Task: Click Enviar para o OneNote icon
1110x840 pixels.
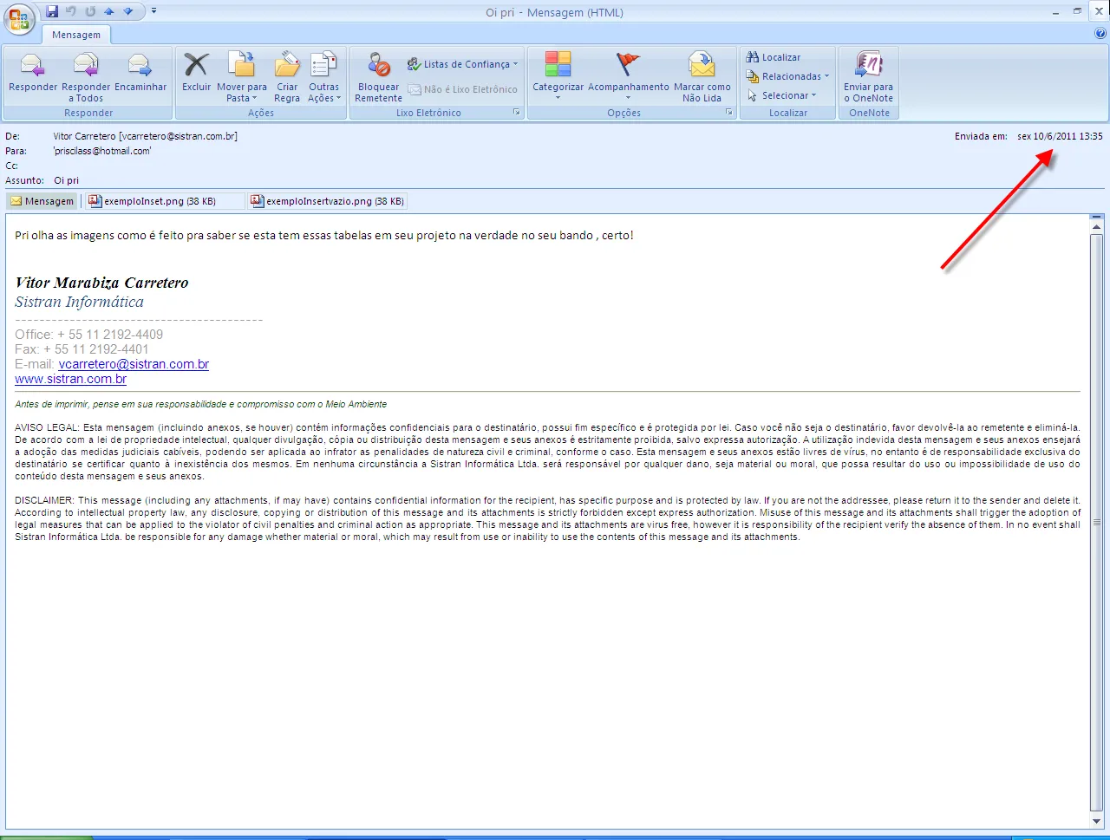Action: [869, 77]
